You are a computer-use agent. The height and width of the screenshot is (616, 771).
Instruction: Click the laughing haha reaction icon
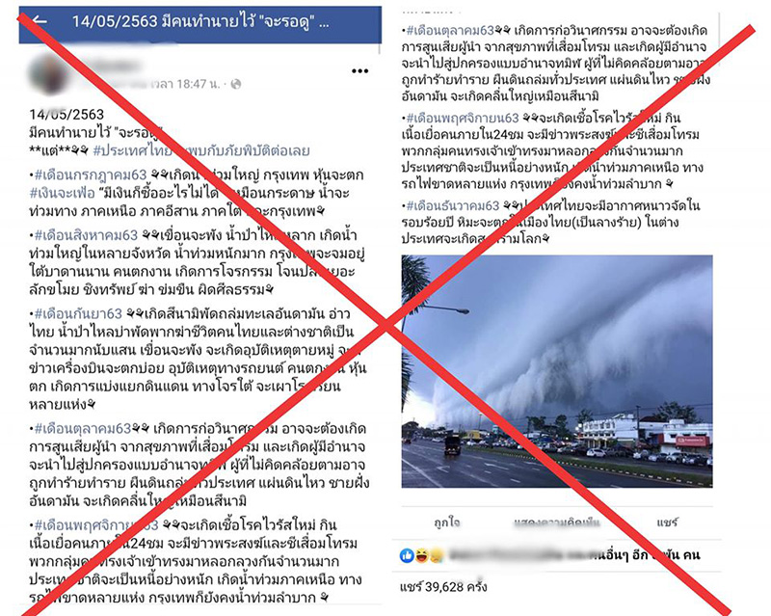coord(421,555)
